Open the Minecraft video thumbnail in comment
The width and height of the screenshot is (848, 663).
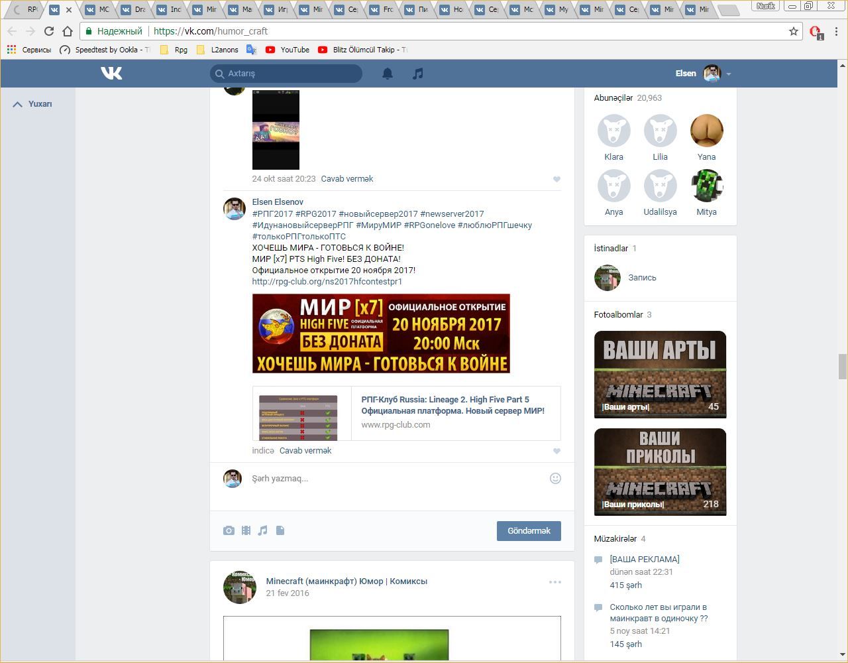pos(276,130)
